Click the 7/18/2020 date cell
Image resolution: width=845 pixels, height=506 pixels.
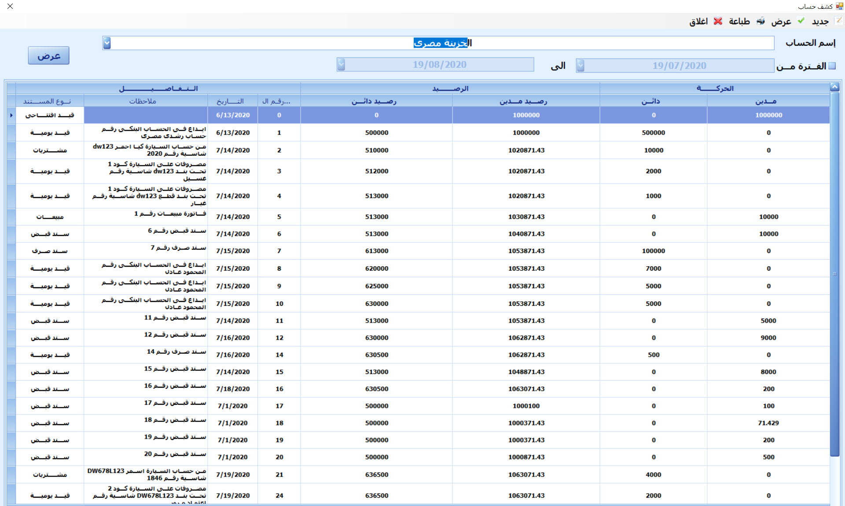(233, 389)
